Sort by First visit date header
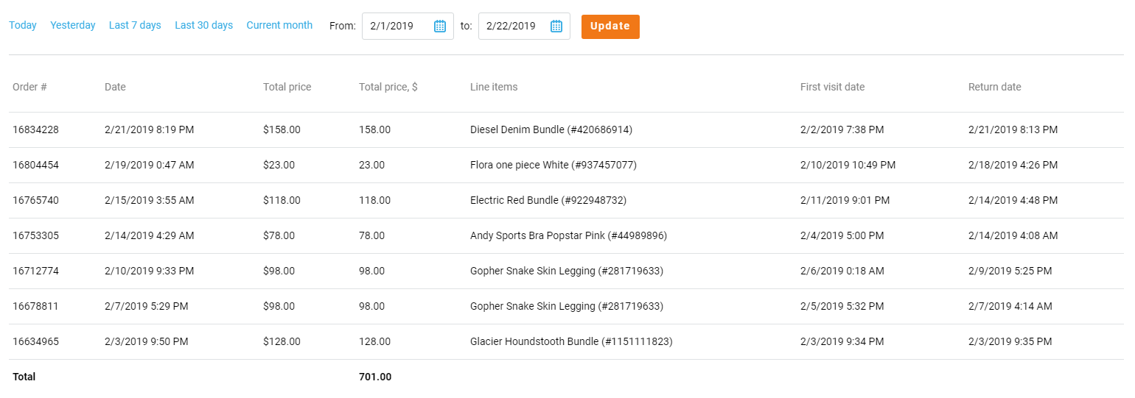Viewport: 1135px width, 398px height. (832, 87)
